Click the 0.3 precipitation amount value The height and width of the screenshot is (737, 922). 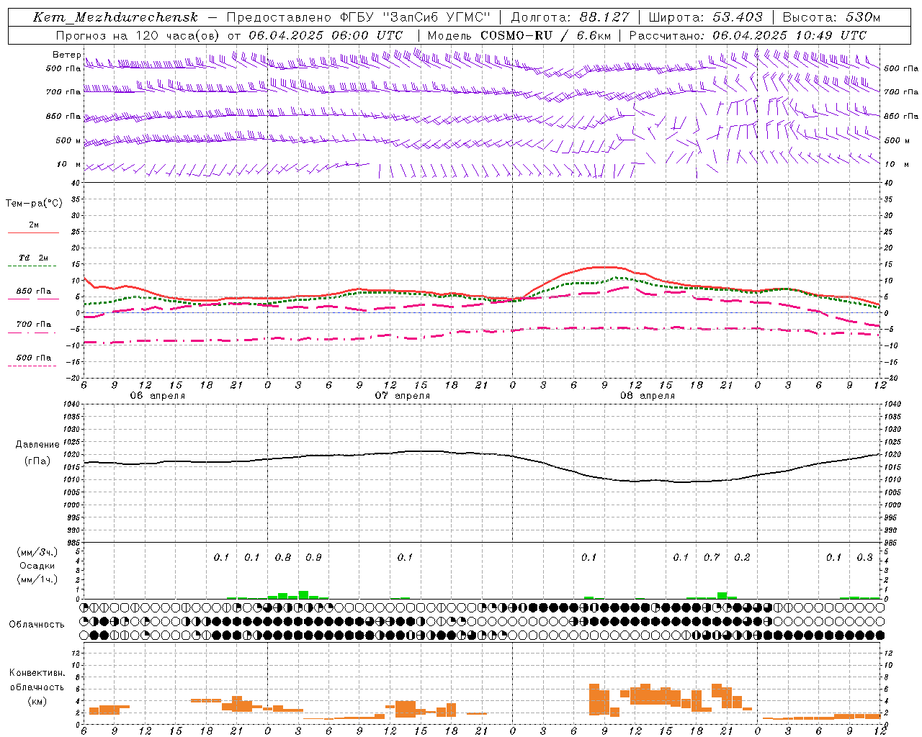[864, 558]
